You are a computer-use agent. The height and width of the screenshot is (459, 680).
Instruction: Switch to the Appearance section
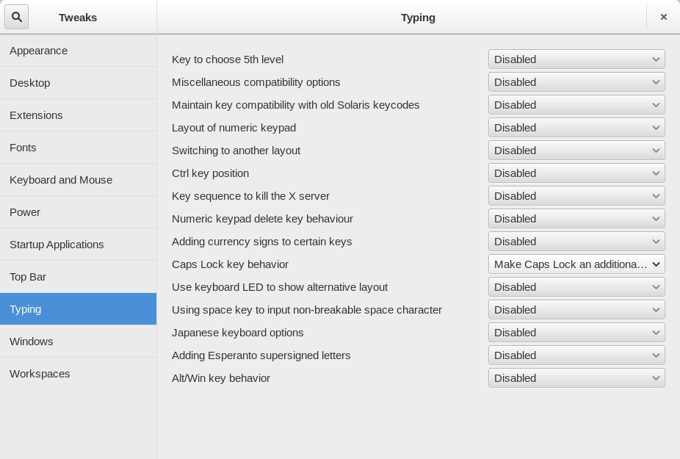click(x=78, y=51)
